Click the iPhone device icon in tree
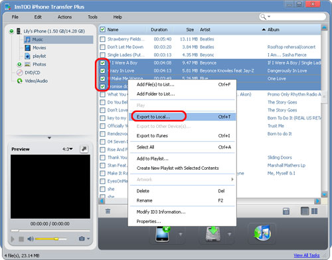Viewport: 332px width, 260px height. pos(19,31)
